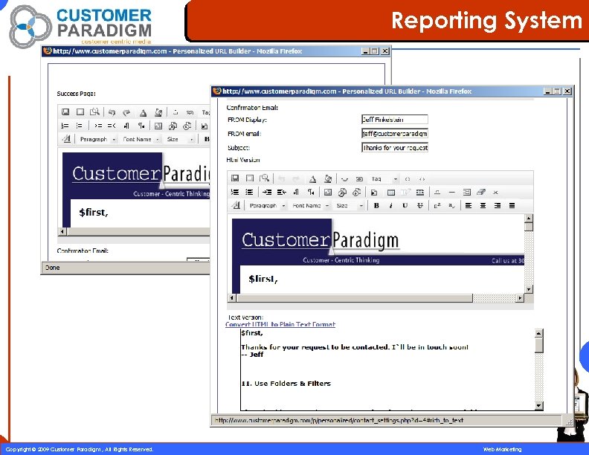
Task: Toggle superscript in the front editor toolbar
Action: click(x=437, y=205)
